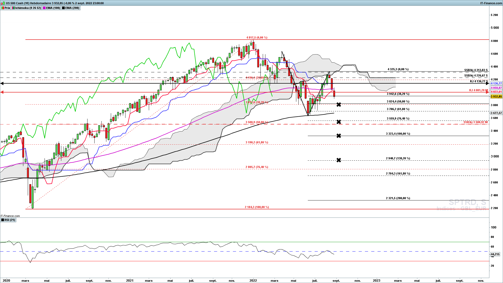Select the 3 677,57 price axis tag
Viewport: 503px width, 283px height.
coord(496,113)
